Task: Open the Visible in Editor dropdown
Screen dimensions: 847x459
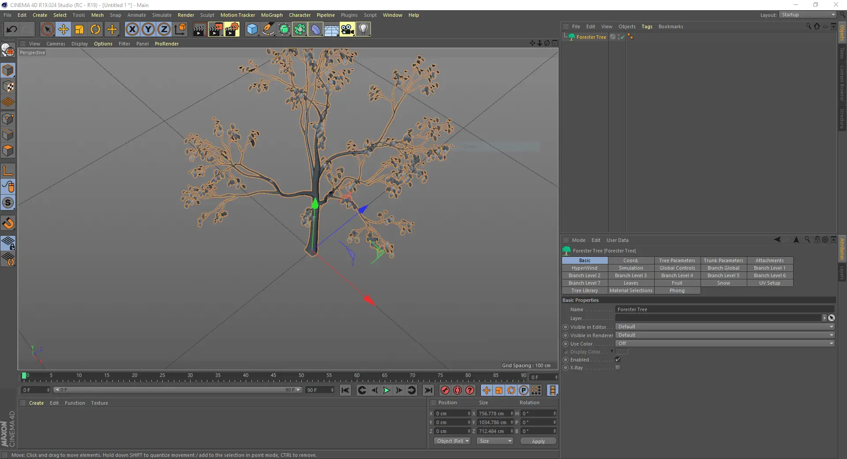Action: point(725,327)
